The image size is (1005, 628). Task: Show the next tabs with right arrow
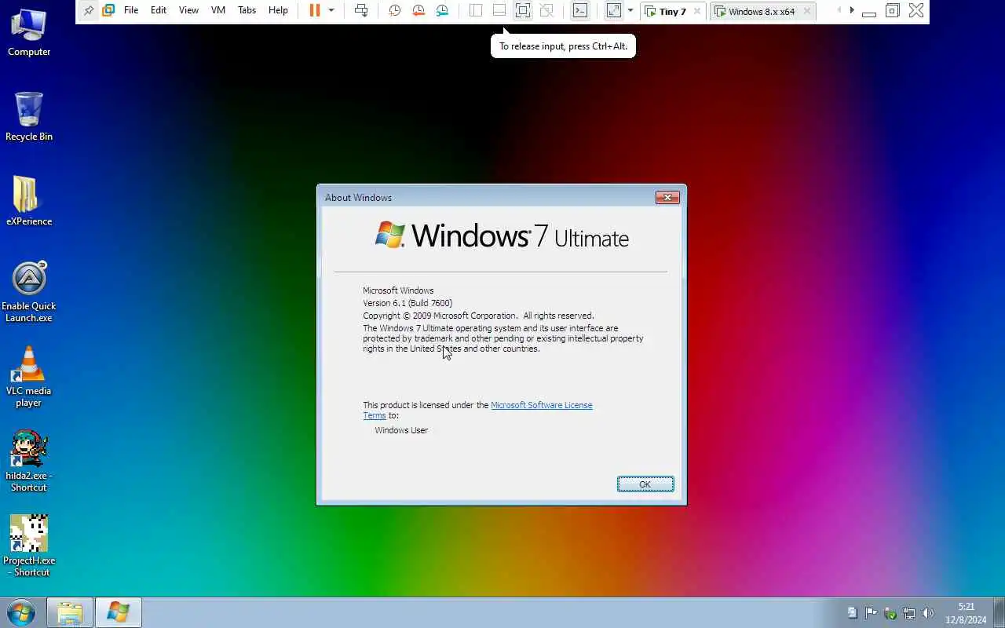(x=852, y=10)
